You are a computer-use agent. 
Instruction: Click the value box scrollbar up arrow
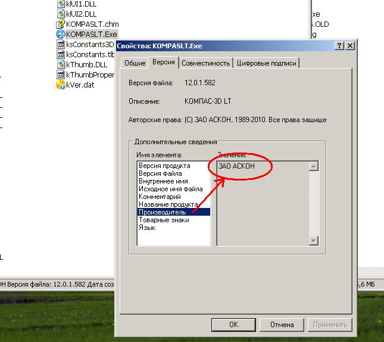click(x=314, y=166)
